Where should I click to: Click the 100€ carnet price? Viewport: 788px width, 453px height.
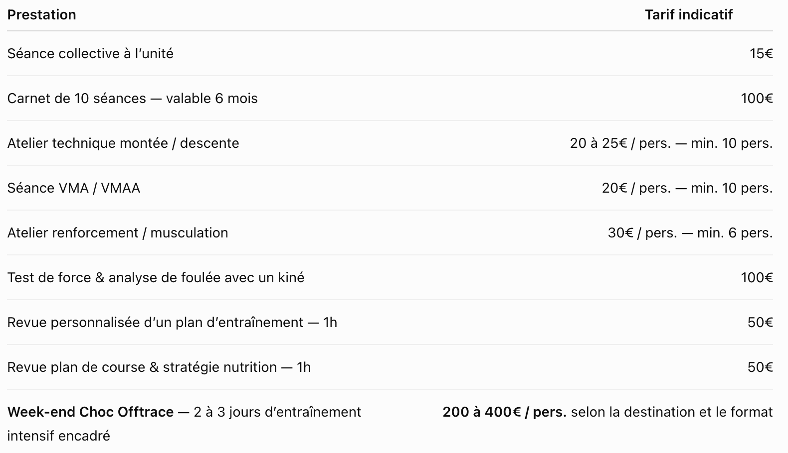[757, 99]
